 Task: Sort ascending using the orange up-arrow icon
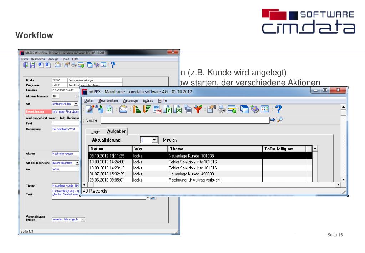[137, 109]
